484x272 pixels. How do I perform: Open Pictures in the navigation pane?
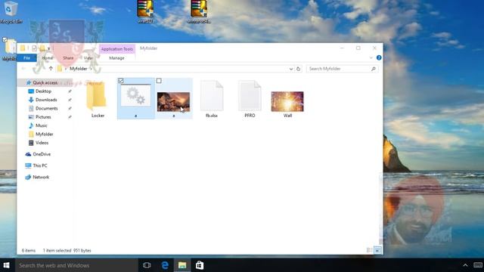pos(43,117)
